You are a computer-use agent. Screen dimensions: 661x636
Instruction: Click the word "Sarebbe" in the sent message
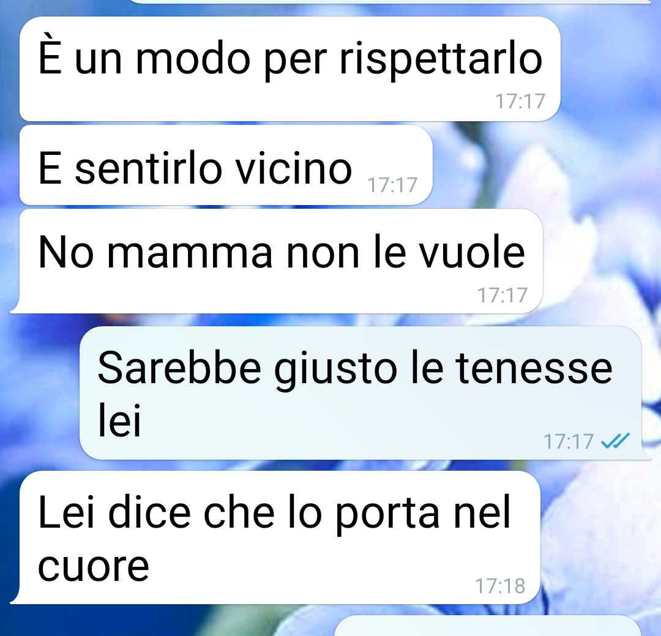[x=179, y=367]
